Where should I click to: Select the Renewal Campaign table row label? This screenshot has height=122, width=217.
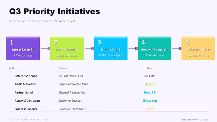pyautogui.click(x=27, y=101)
